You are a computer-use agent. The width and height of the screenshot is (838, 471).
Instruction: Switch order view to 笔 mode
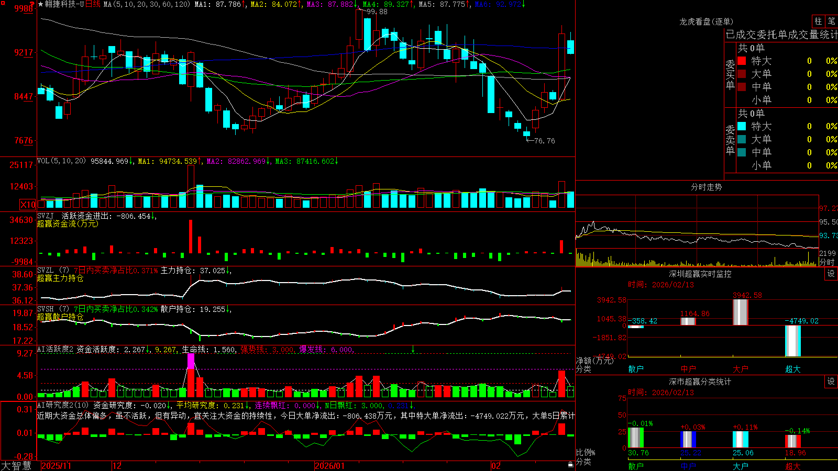(x=831, y=21)
